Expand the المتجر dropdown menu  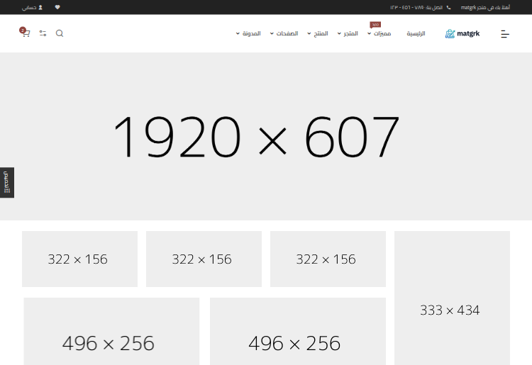point(348,33)
